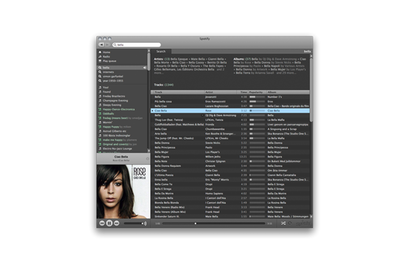Select the track 'Bella Donna Requiem'
Screen dimensions: 417x259
(x=168, y=166)
